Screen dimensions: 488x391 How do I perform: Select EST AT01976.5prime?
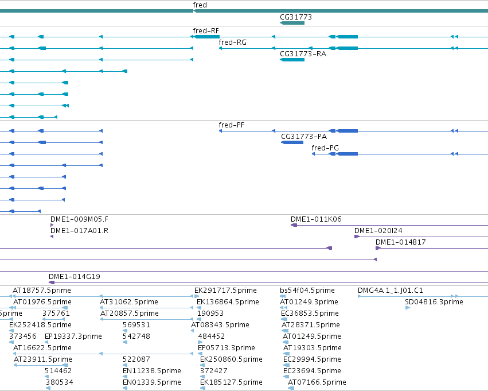coord(42,302)
